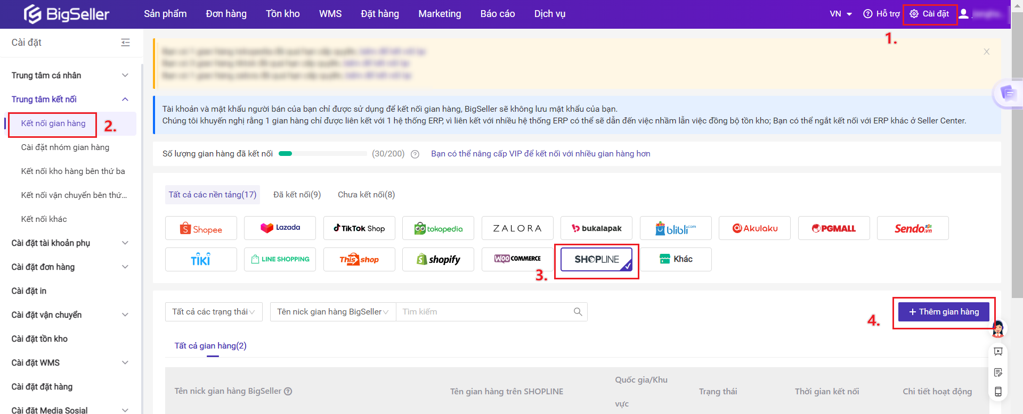Open Kết nối gian hàng sidebar item

(53, 123)
